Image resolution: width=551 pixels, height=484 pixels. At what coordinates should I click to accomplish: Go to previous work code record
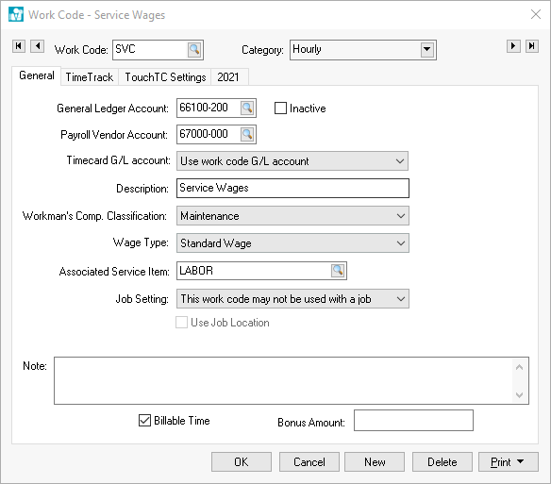37,46
